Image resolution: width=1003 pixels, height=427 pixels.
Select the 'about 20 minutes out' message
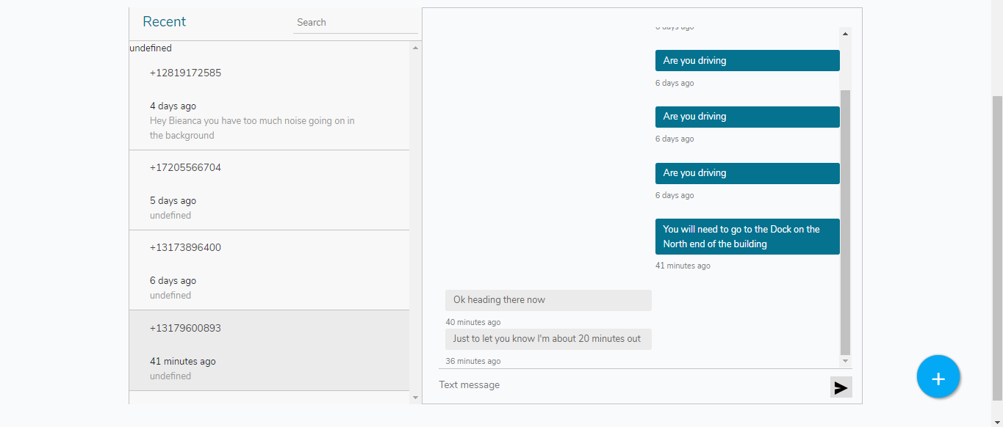click(x=548, y=339)
